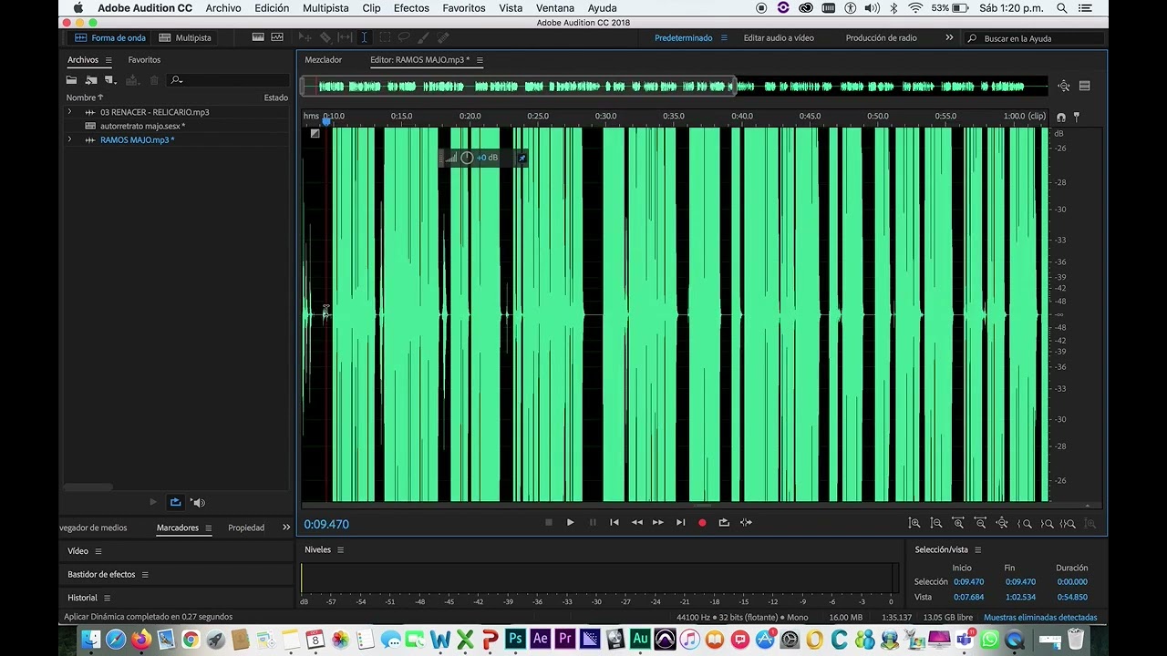Select the Paintbrush Selection tool
1167x656 pixels.
(x=423, y=37)
